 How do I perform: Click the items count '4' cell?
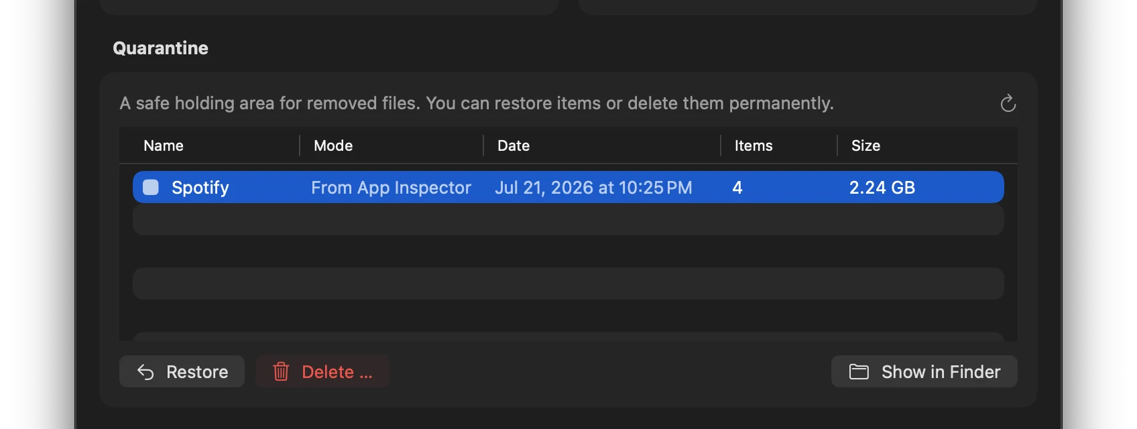(x=737, y=188)
